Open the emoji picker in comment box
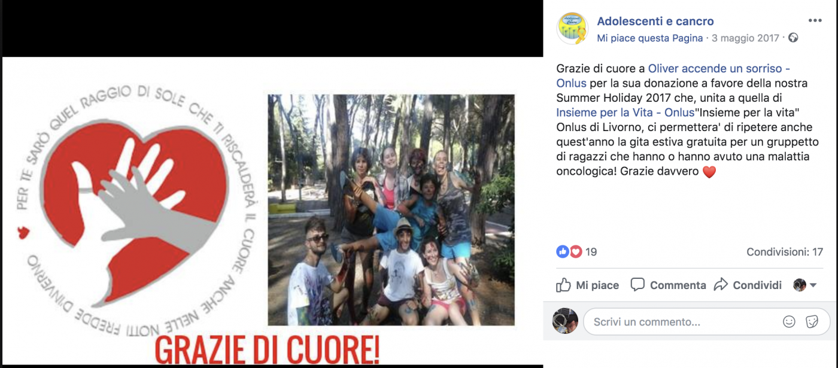This screenshot has height=368, width=838. pyautogui.click(x=790, y=322)
